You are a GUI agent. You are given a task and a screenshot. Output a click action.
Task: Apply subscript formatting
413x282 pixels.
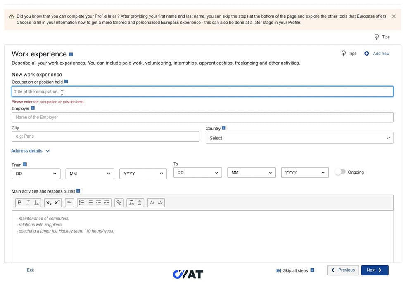click(49, 202)
